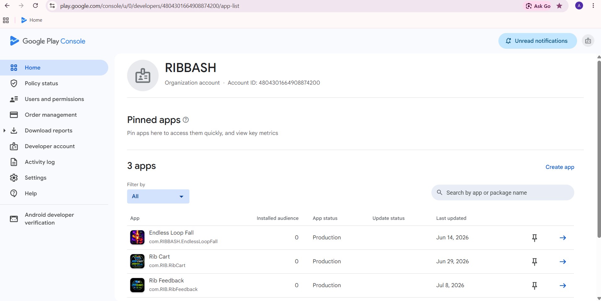Click the page vertical scrollbar
The width and height of the screenshot is (601, 301).
click(599, 149)
